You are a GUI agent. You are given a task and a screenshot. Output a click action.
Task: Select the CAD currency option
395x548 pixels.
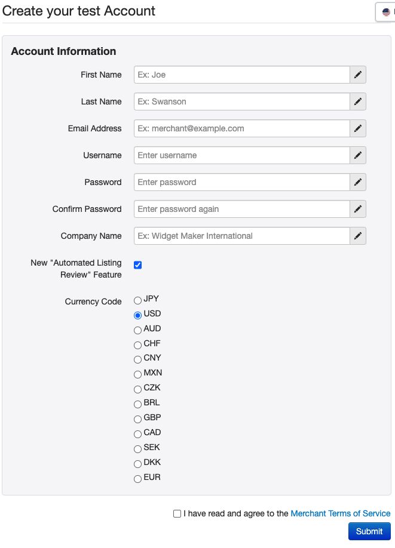pyautogui.click(x=137, y=434)
